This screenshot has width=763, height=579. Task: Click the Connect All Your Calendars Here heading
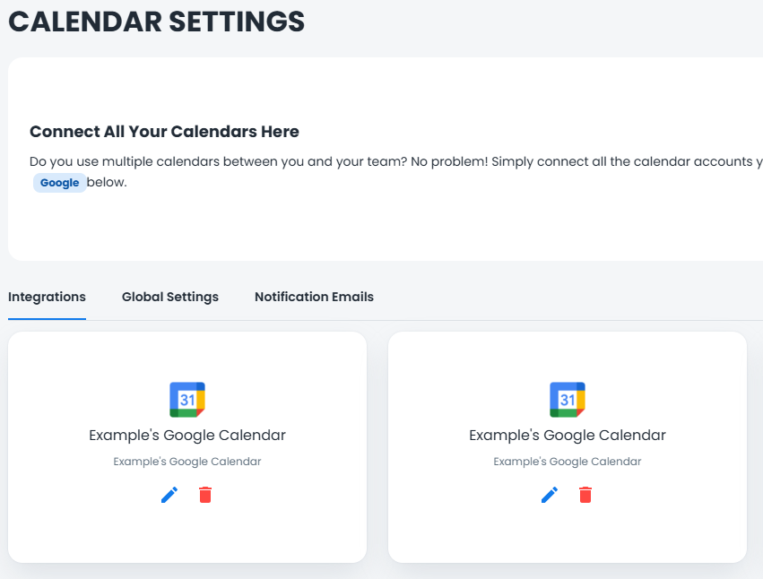[164, 132]
